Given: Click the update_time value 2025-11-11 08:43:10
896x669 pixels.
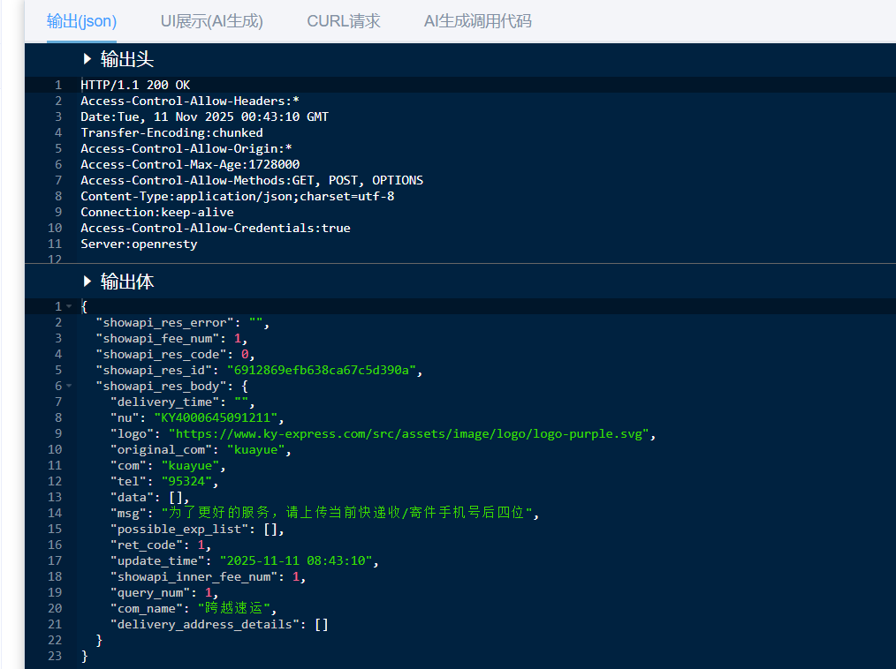Looking at the screenshot, I should click(x=296, y=561).
